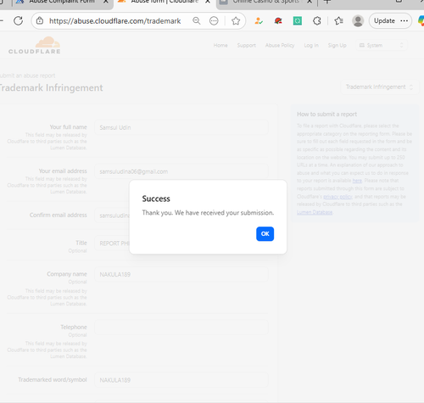This screenshot has height=403, width=424.
Task: Open the browser extensions puzzle icon
Action: pos(317,20)
